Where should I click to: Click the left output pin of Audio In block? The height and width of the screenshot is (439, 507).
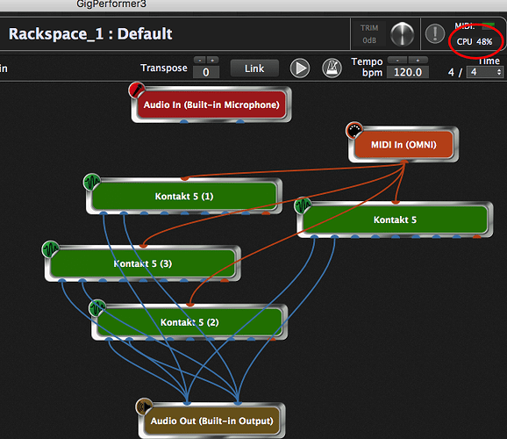pos(184,121)
